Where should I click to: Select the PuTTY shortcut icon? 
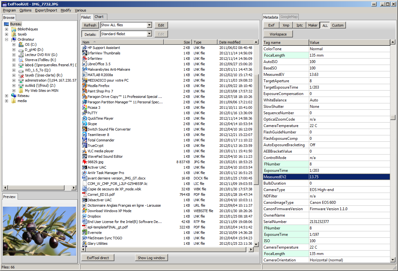pyautogui.click(x=85, y=113)
